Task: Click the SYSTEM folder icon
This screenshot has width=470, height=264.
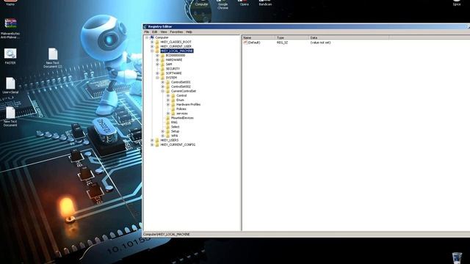Action: (162, 78)
